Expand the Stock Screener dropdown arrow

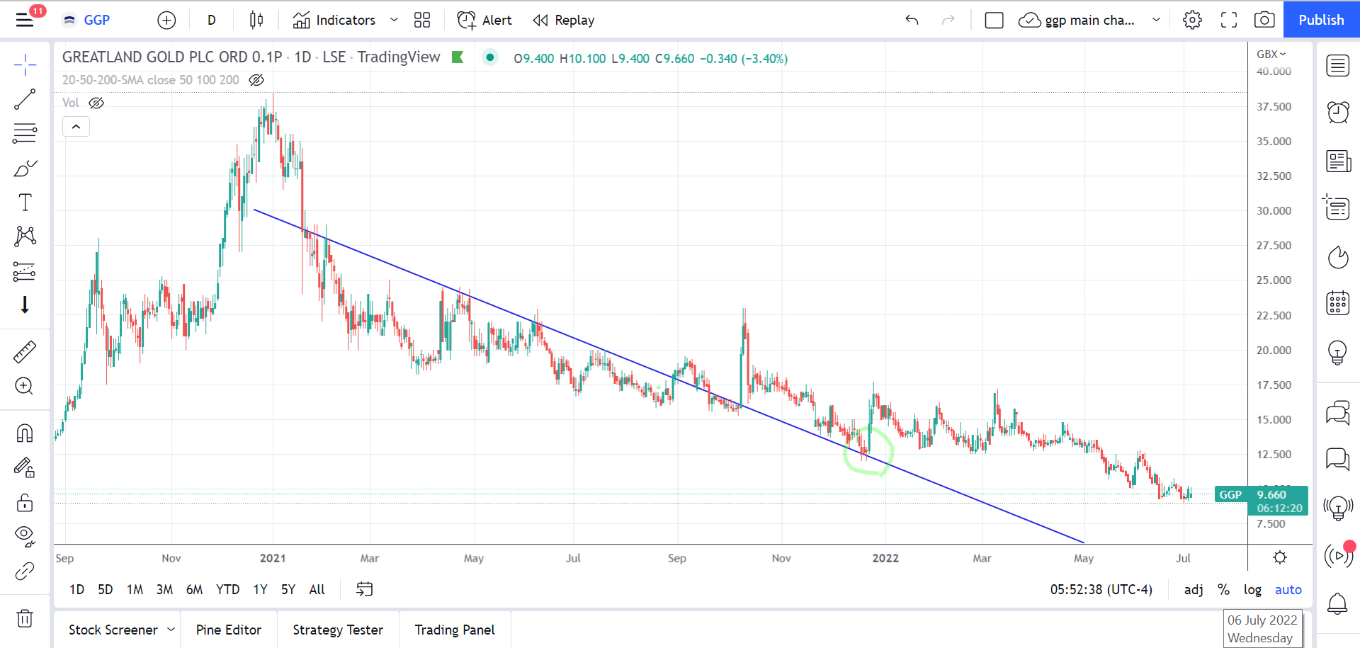[171, 630]
